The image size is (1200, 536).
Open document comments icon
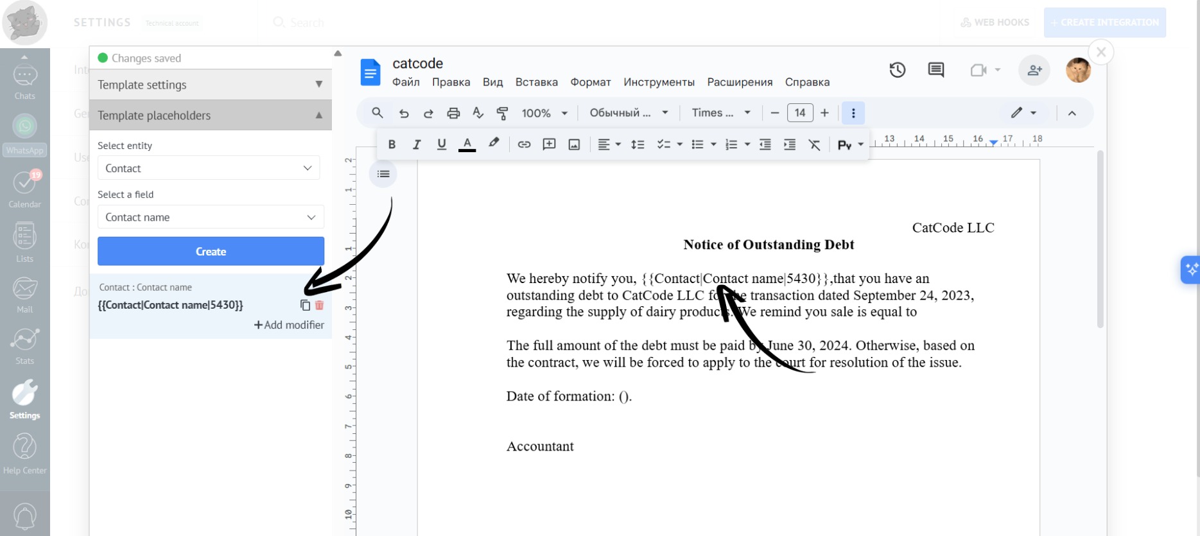[x=935, y=70]
